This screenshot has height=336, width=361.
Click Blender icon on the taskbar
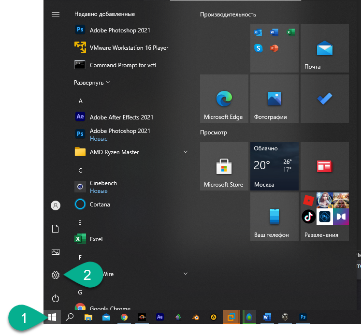[195, 317]
